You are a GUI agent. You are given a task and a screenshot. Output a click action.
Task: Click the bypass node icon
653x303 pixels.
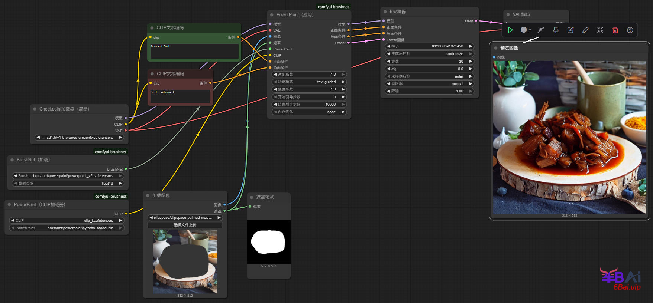tap(541, 30)
